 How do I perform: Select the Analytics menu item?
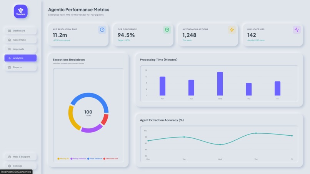[20, 58]
